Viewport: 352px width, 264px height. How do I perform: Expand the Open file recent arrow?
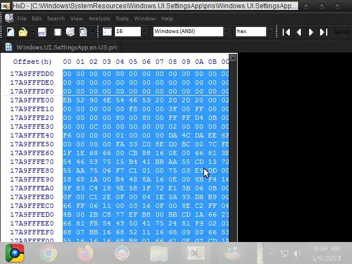(32, 32)
